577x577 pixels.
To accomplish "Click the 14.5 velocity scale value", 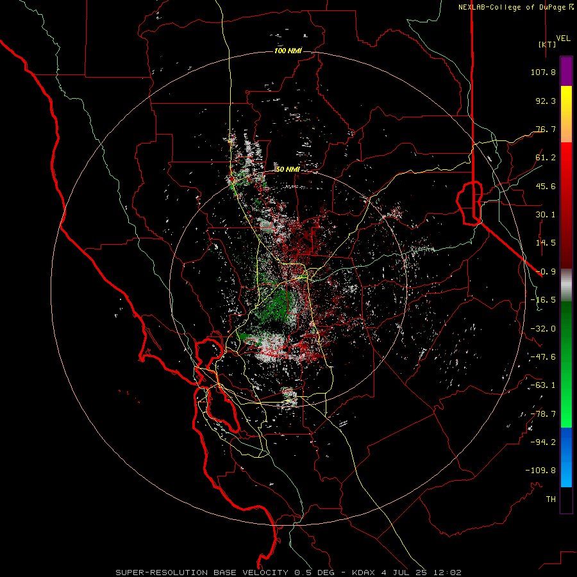I will pos(546,243).
